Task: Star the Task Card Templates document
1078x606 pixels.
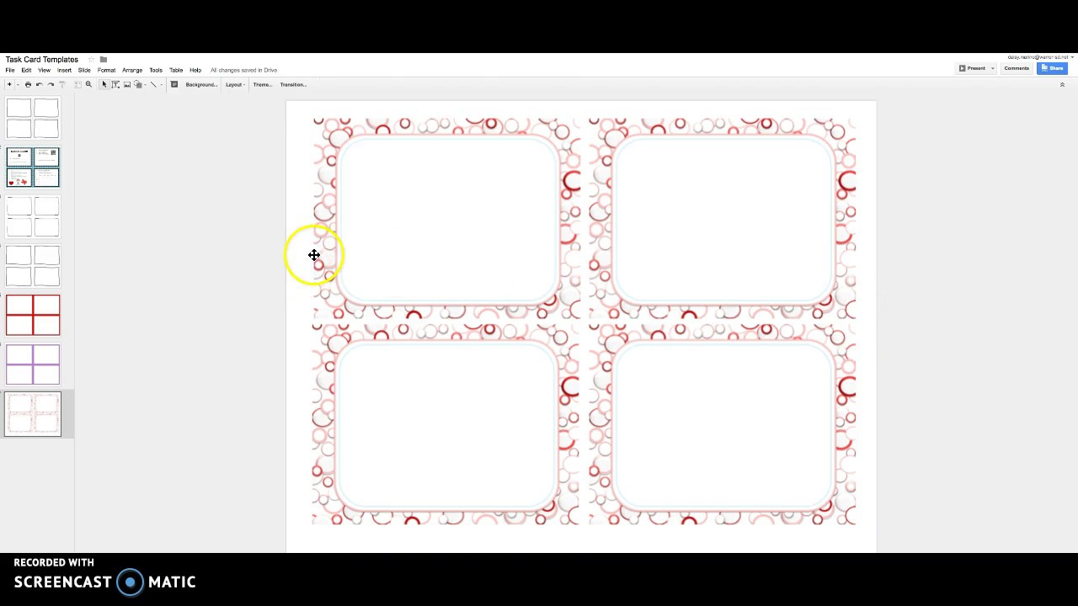Action: (x=91, y=60)
